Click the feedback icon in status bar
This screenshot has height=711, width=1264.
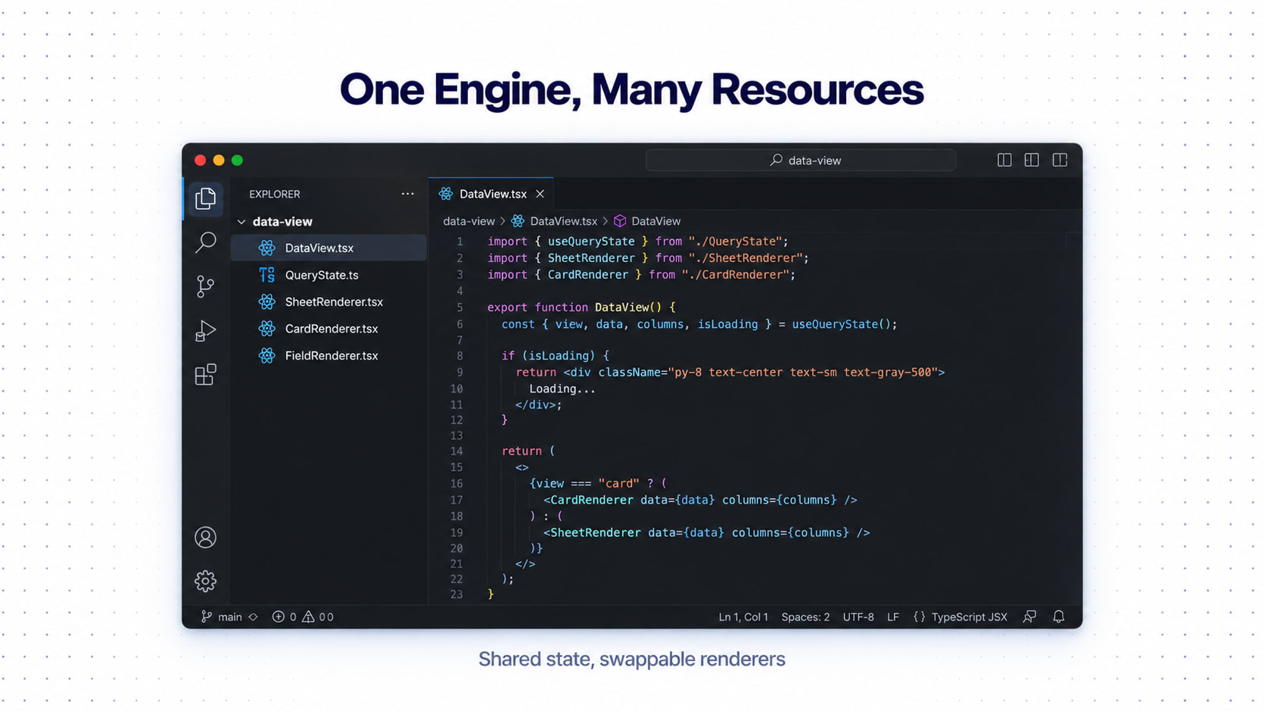click(x=1030, y=617)
